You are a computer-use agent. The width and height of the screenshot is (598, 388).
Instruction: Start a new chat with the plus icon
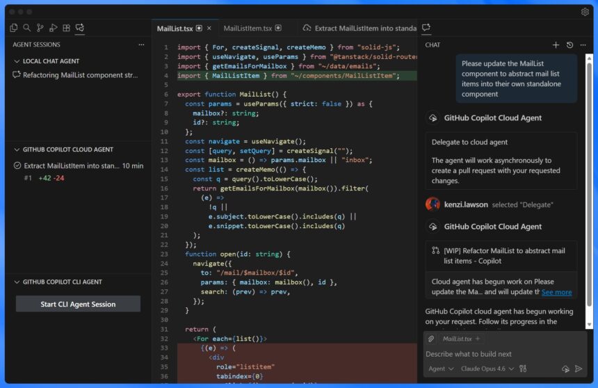click(556, 45)
